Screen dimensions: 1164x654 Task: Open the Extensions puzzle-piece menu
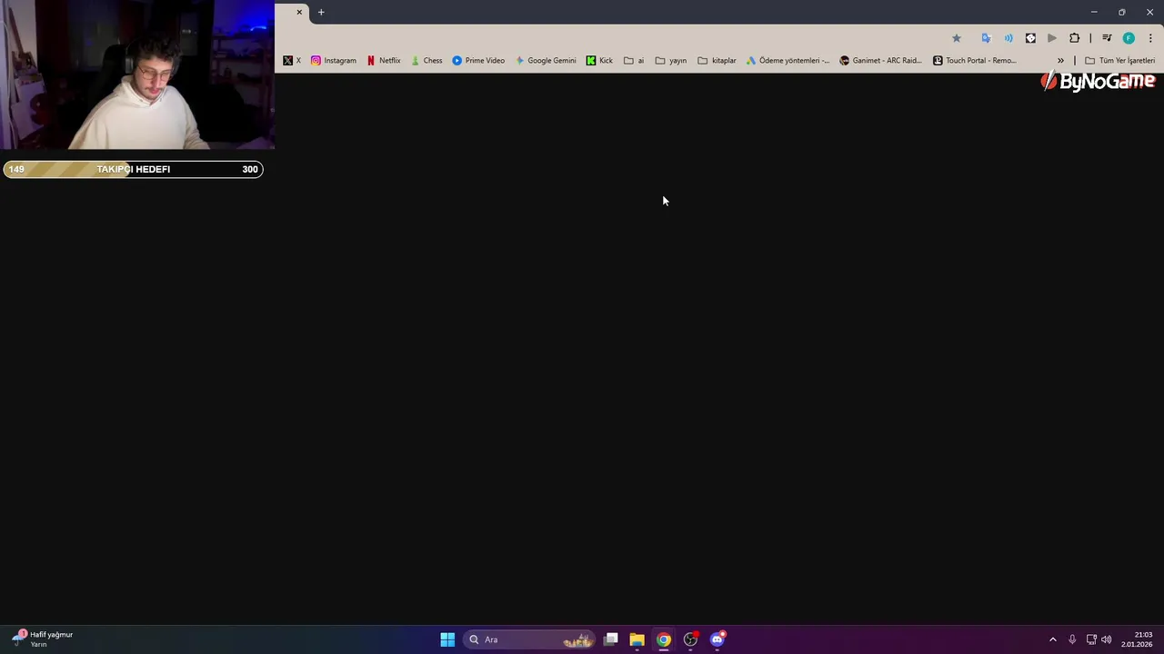1075,38
